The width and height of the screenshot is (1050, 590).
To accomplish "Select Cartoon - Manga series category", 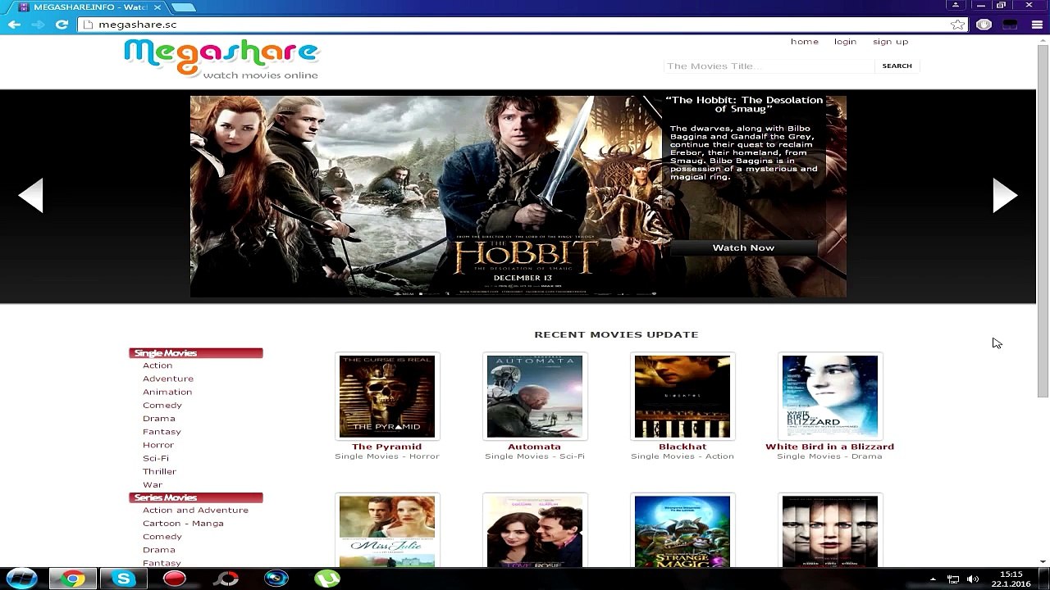I will pyautogui.click(x=183, y=523).
